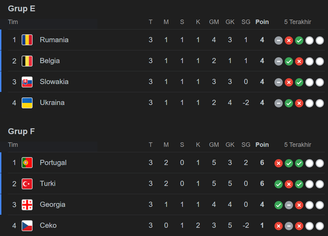Viewport: 328px width, 236px height.
Task: Click the 5 Terakhir header in Grup E
Action: tap(297, 22)
